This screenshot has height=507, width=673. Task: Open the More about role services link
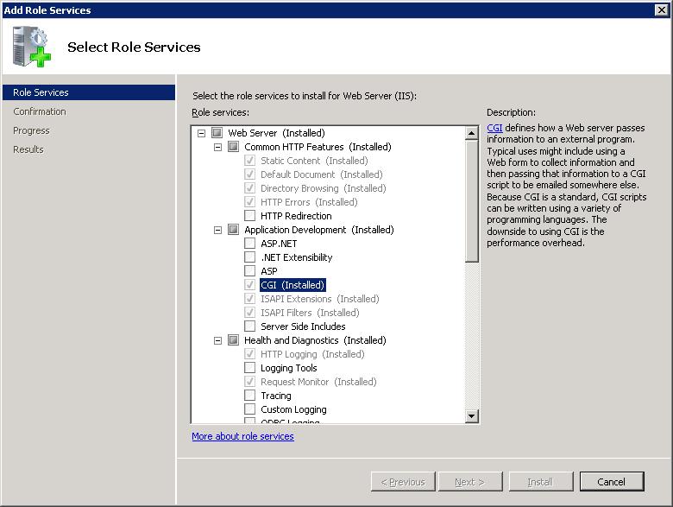tap(243, 436)
